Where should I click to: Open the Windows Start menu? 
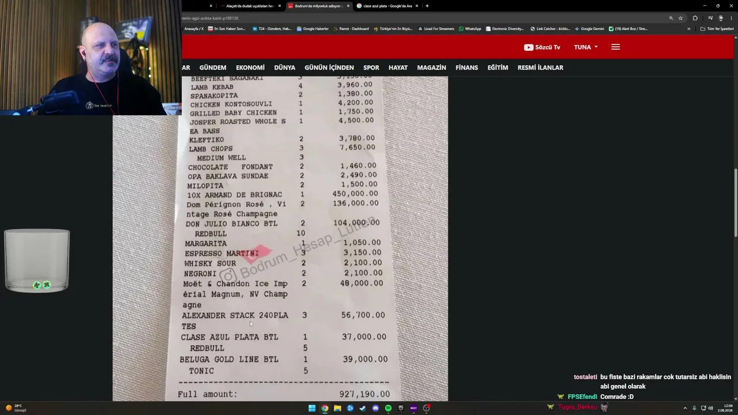point(312,408)
